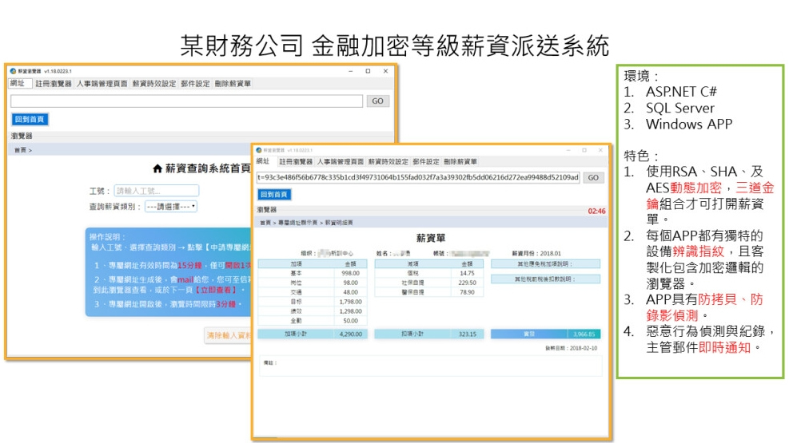Click the 清除輸入資料 button
Viewport: 789px width, 443px height.
228,336
